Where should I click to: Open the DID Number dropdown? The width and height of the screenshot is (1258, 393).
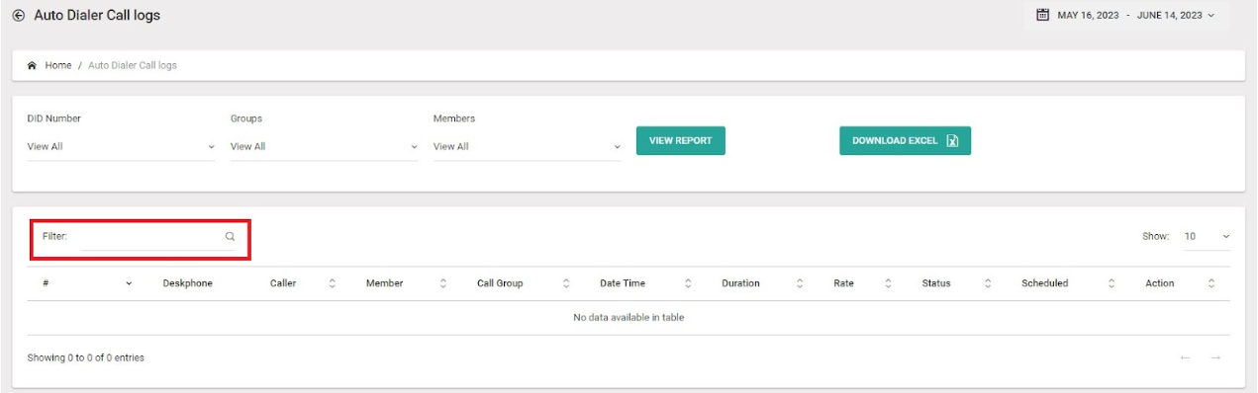click(x=121, y=146)
